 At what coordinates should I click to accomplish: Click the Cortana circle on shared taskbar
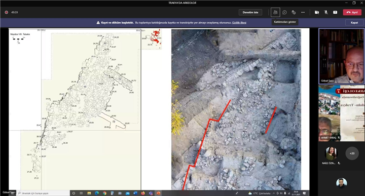(x=74, y=193)
